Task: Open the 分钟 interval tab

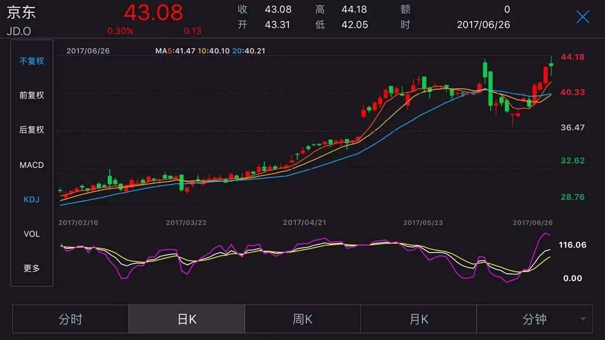Action: coord(535,319)
